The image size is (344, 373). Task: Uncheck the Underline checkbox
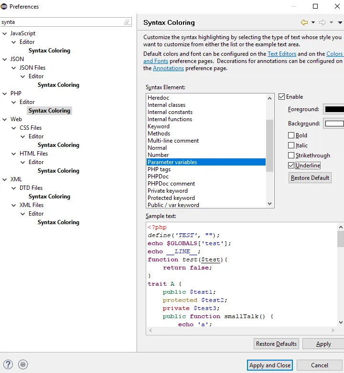(291, 166)
